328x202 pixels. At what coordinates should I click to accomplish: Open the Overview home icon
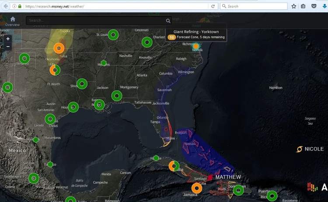click(x=13, y=21)
